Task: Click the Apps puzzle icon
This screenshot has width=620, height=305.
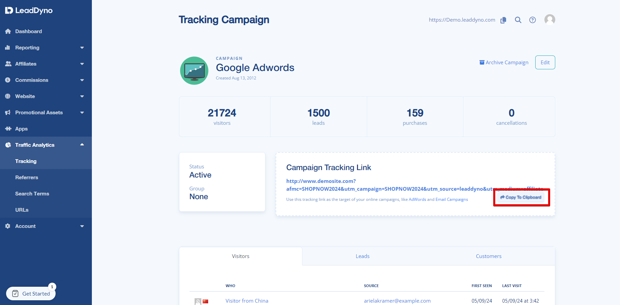Action: 8,129
